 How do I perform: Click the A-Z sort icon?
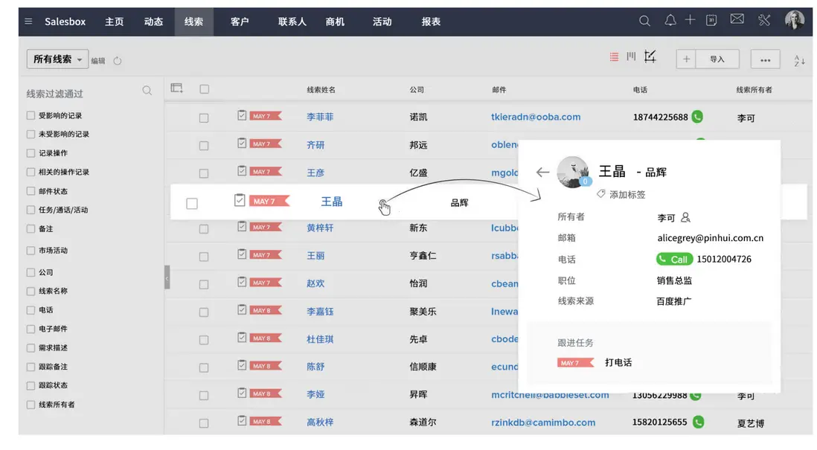[799, 60]
